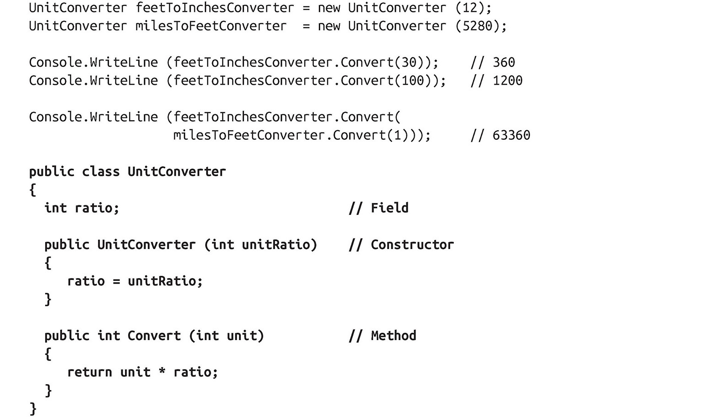This screenshot has height=417, width=727.
Task: Click the final closing brace of the class
Action: [32, 408]
